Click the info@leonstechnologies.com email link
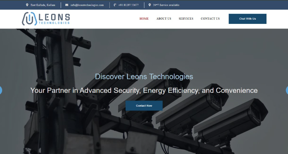288x154 pixels. point(87,5)
